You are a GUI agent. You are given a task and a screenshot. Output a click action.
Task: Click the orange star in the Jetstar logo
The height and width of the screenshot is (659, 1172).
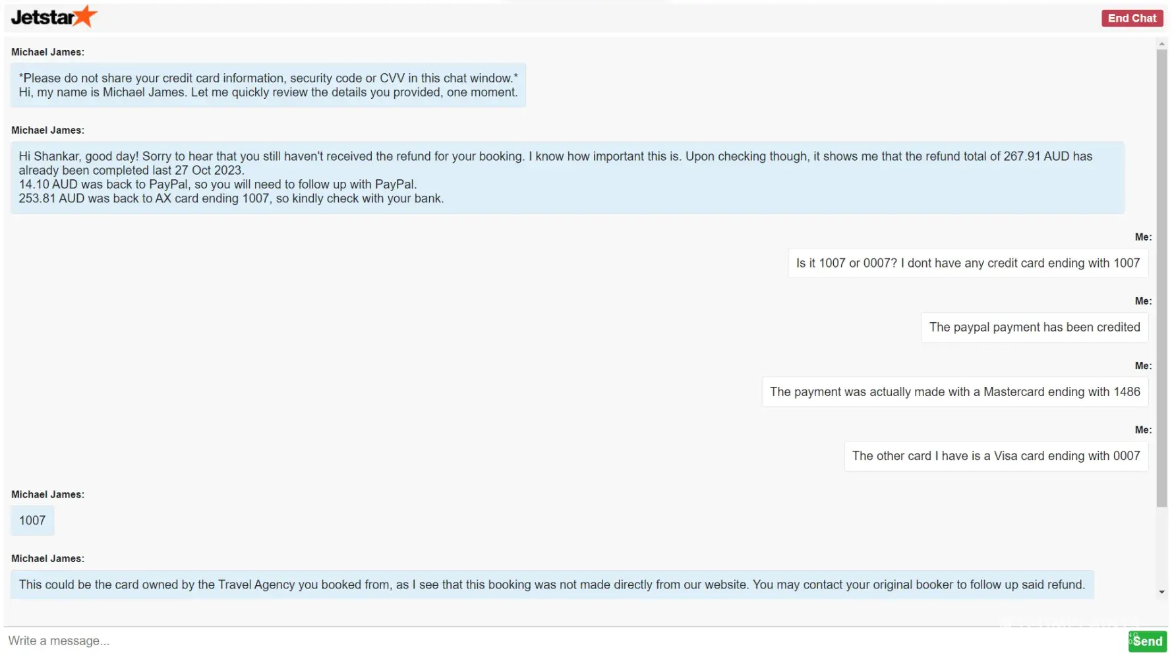[85, 15]
